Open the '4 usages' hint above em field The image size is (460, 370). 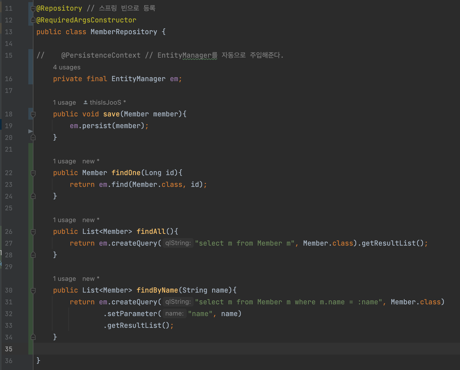(67, 67)
